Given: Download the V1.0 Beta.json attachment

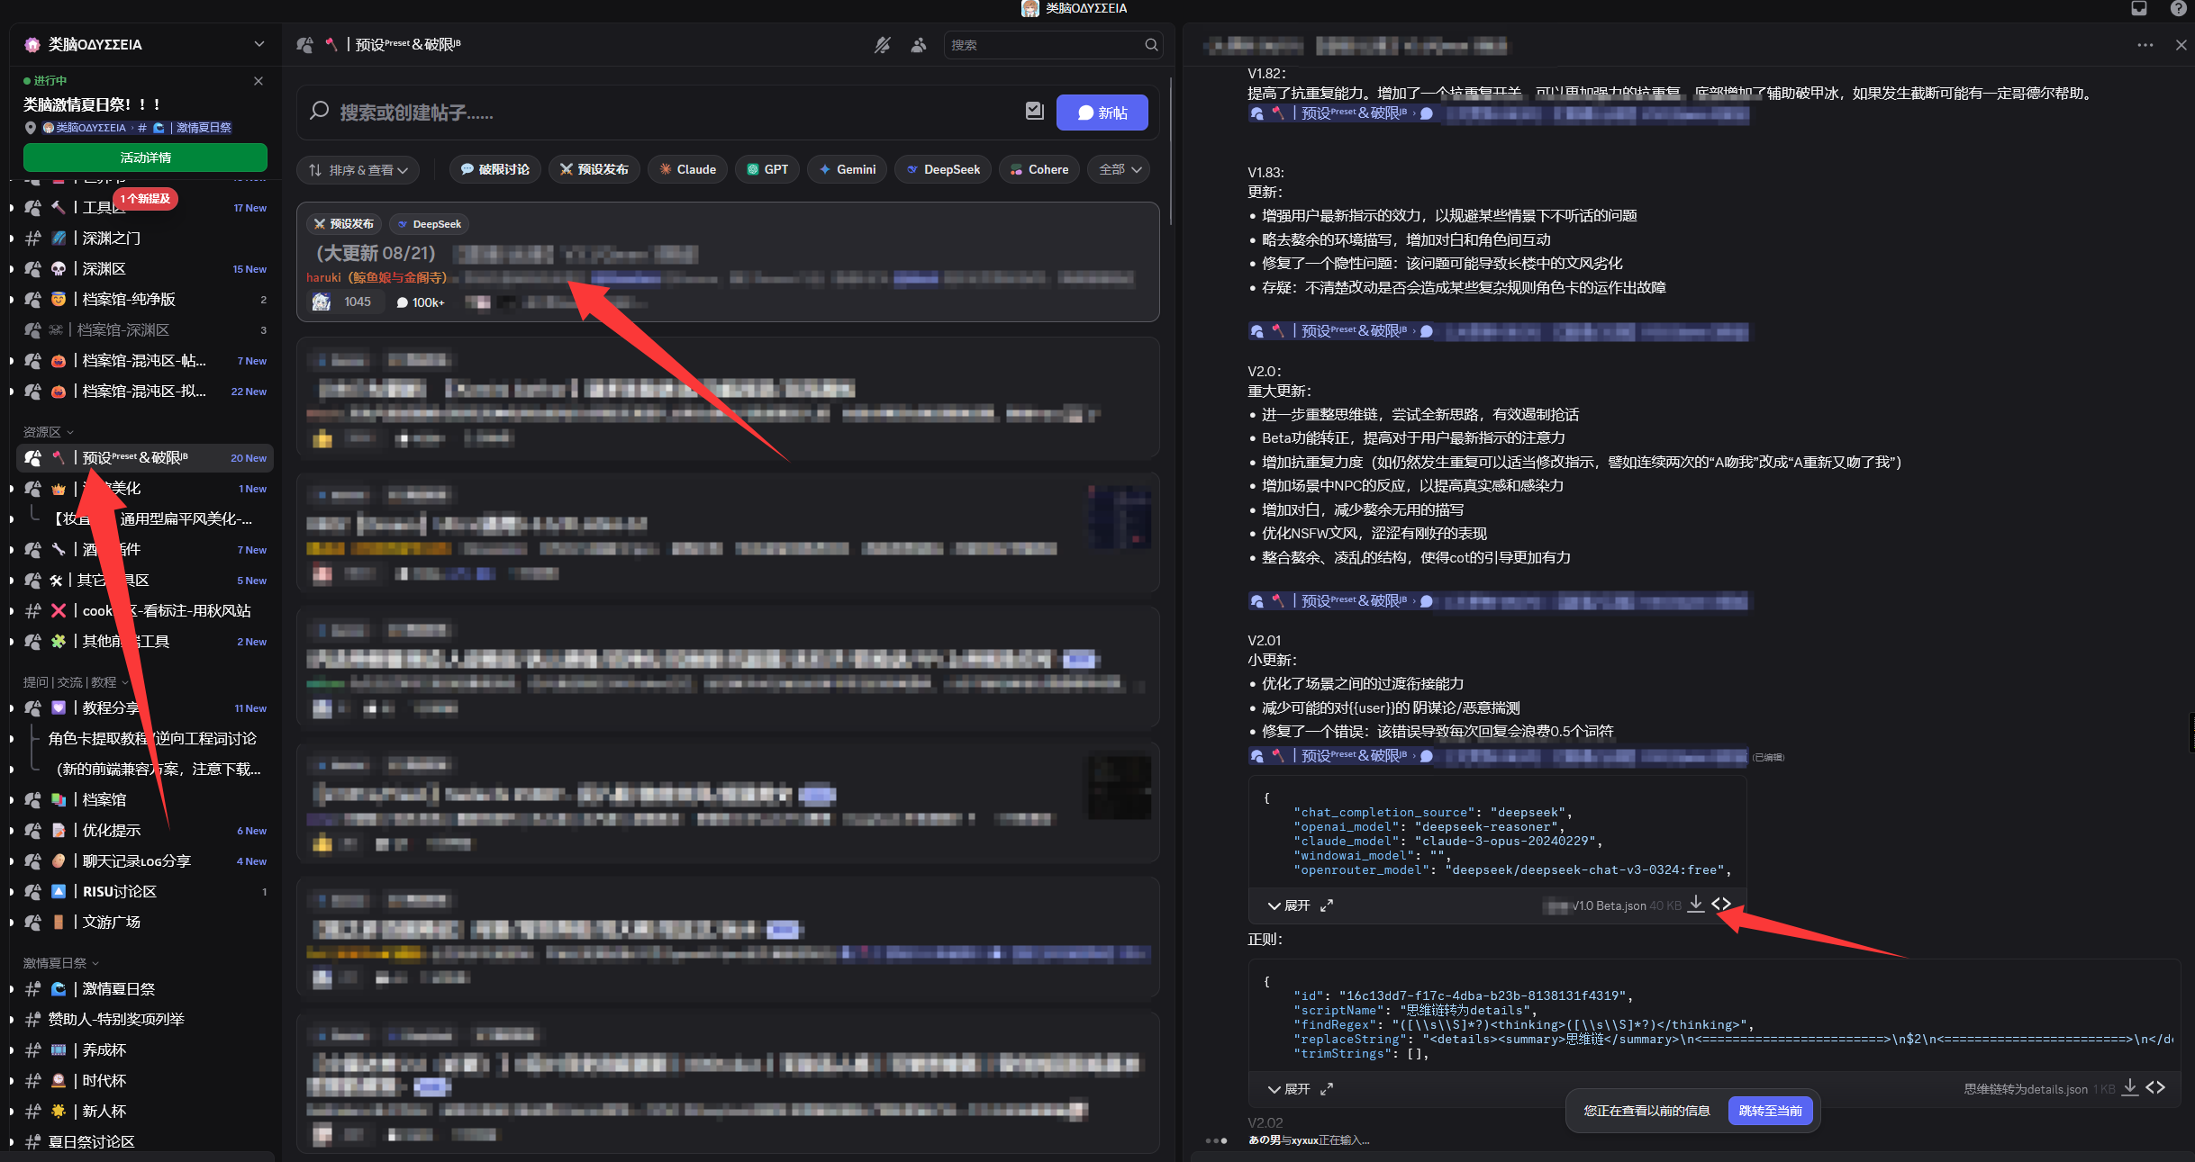Looking at the screenshot, I should click(x=1694, y=904).
